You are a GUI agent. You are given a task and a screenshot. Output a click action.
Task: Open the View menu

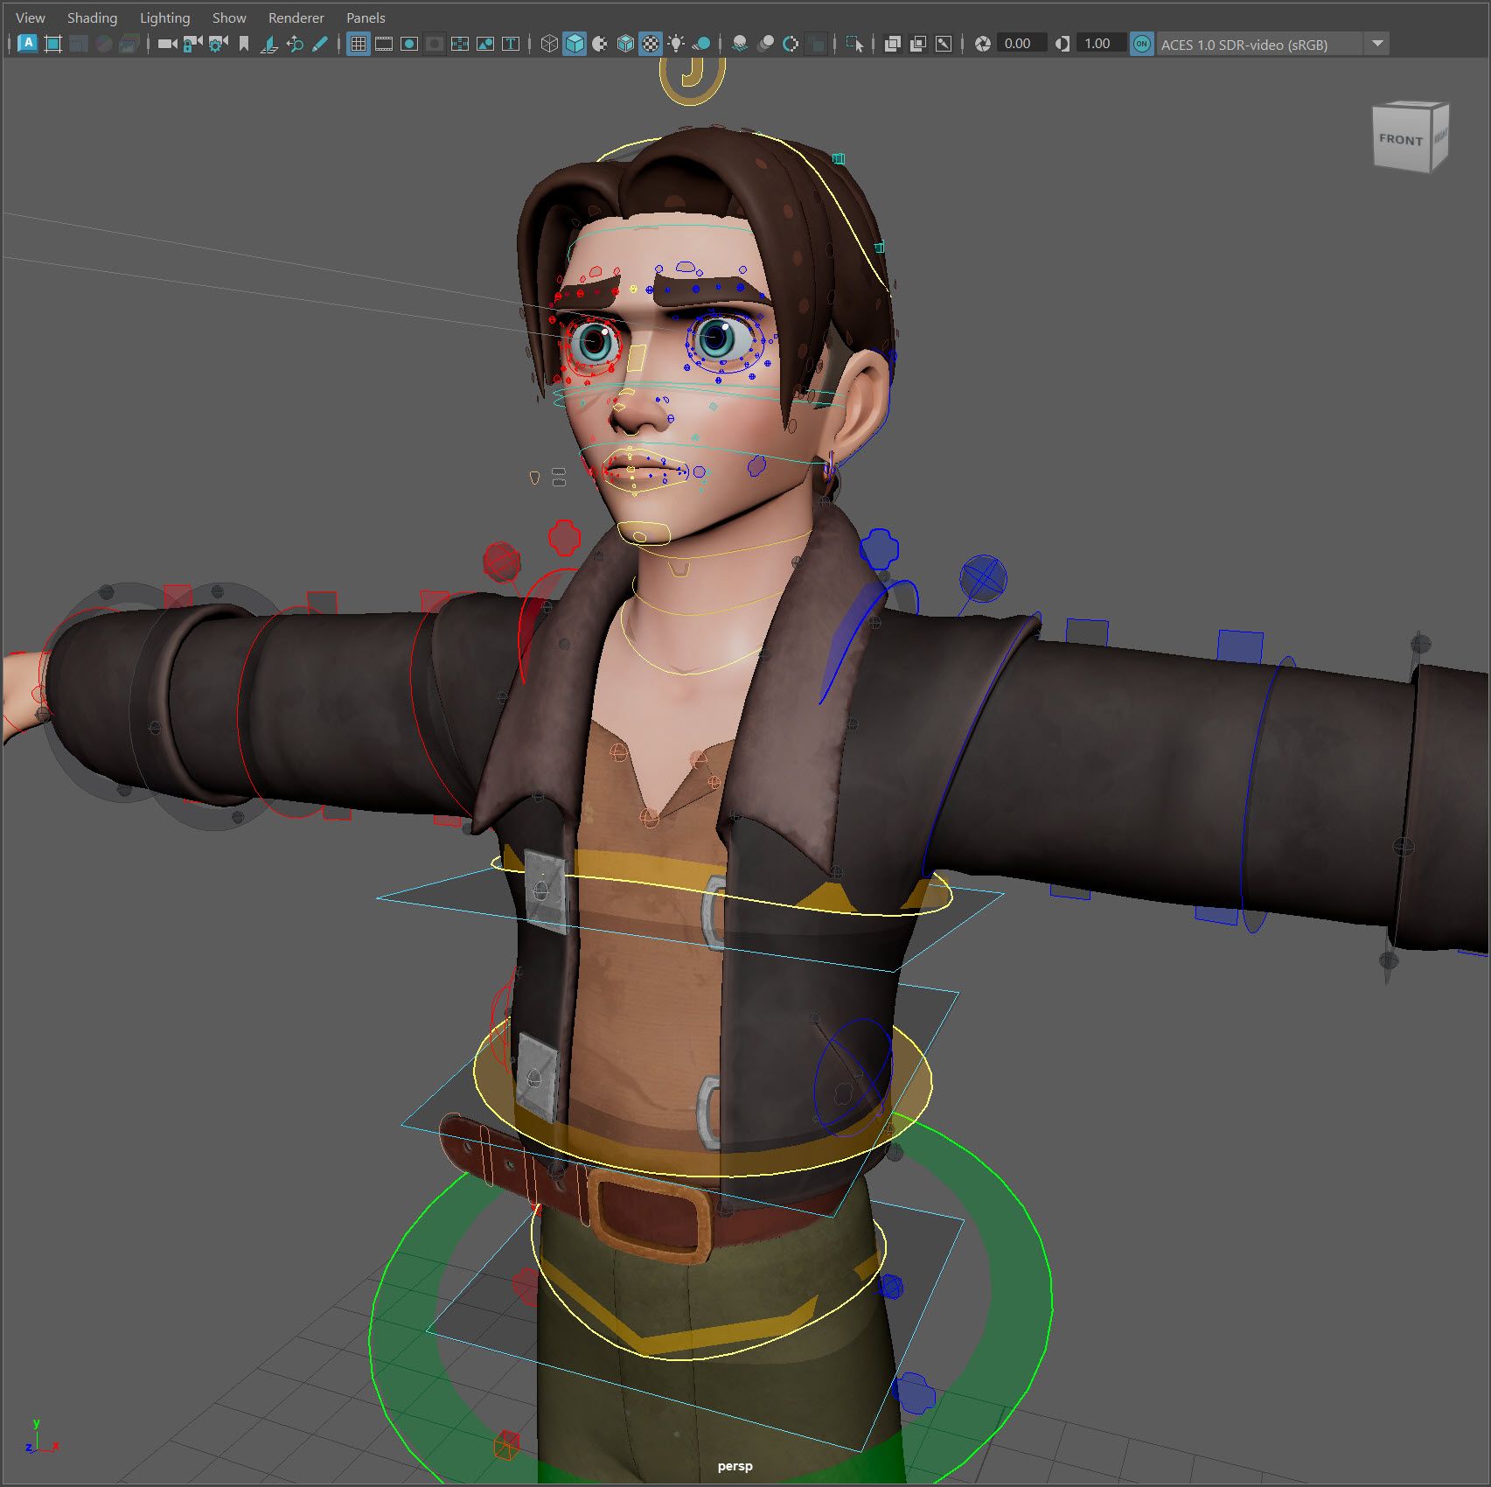click(30, 17)
